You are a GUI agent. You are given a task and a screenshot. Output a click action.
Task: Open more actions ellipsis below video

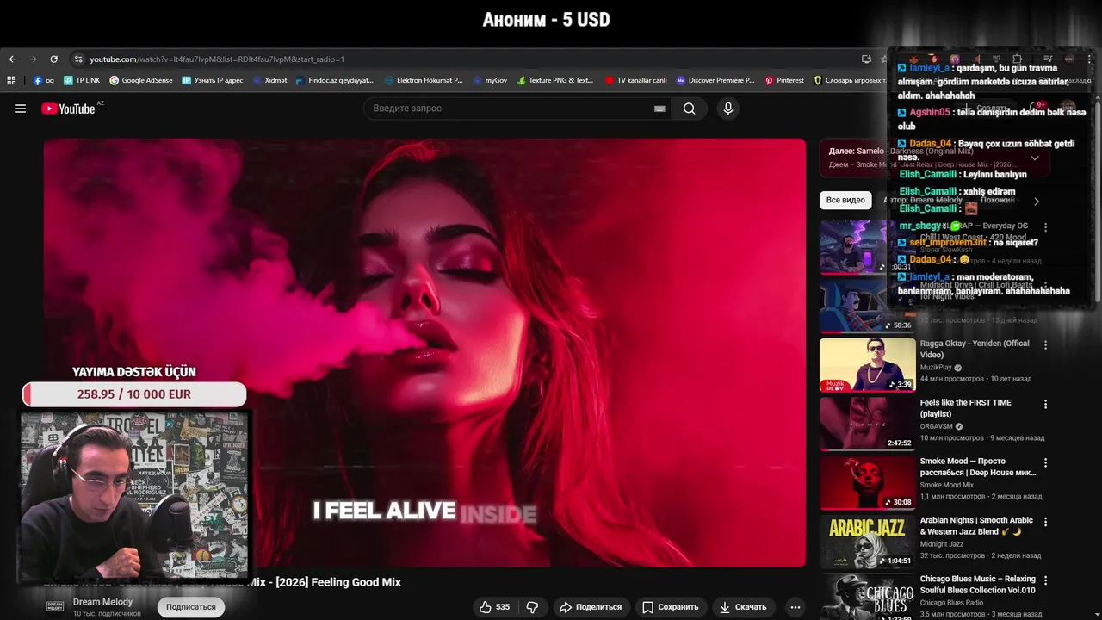796,607
